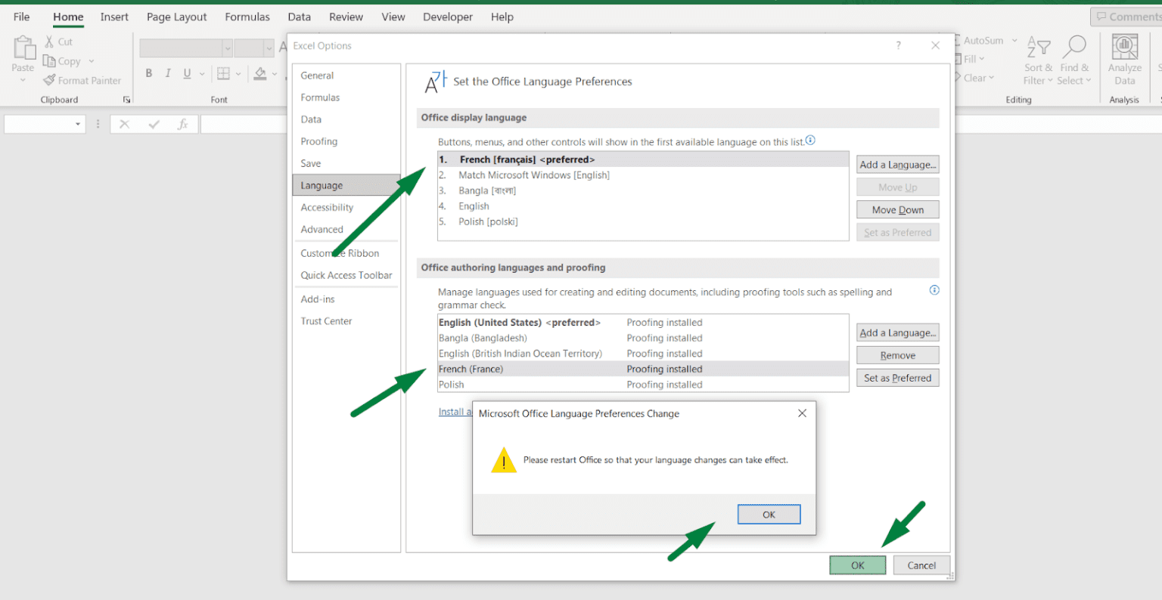Click OK in the restart Office warning
The image size is (1162, 600).
click(x=769, y=514)
